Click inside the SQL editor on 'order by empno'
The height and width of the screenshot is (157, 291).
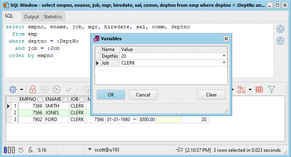[31, 55]
